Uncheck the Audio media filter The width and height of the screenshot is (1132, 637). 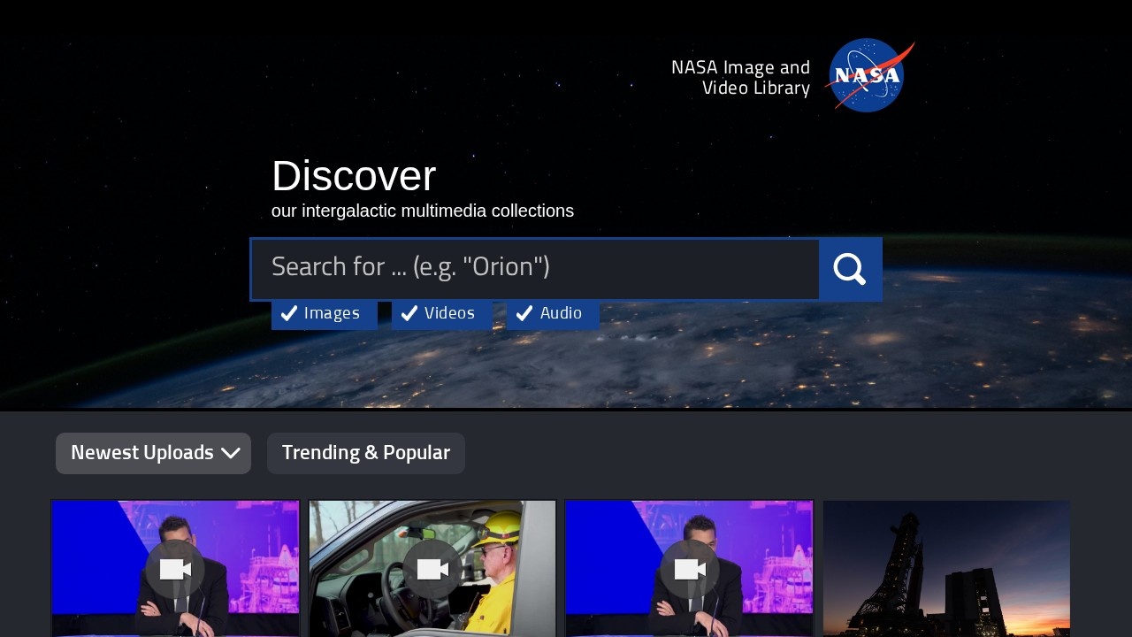point(552,313)
